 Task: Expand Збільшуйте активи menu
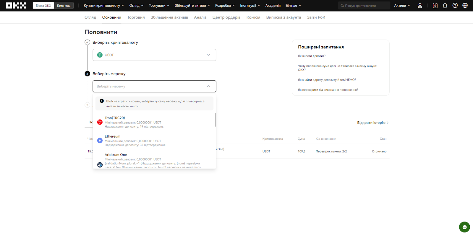tap(192, 6)
